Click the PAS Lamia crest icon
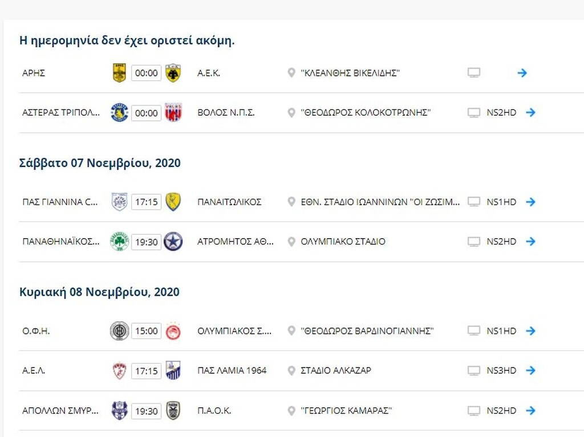The height and width of the screenshot is (437, 584). (x=173, y=370)
